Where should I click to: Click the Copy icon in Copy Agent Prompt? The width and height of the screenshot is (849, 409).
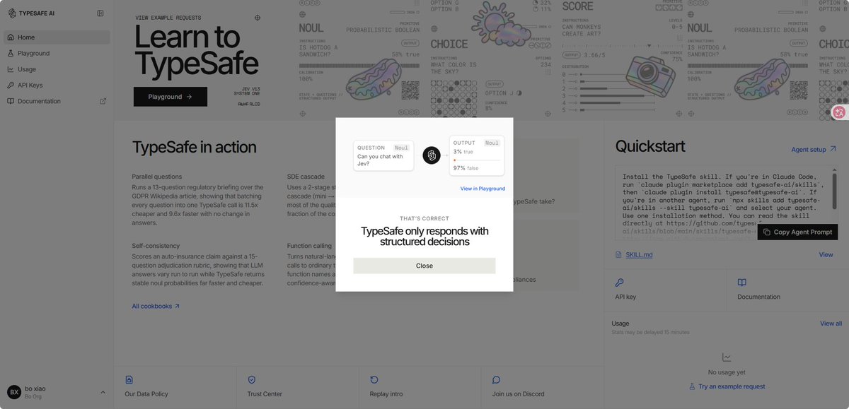(767, 232)
